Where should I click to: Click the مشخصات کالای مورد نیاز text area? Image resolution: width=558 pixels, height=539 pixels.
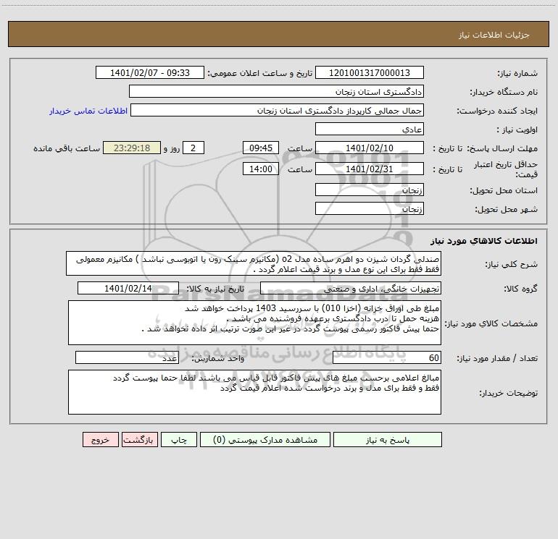[254, 323]
